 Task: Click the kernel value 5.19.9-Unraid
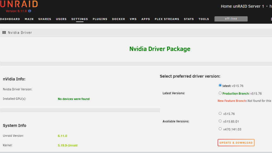point(67,145)
